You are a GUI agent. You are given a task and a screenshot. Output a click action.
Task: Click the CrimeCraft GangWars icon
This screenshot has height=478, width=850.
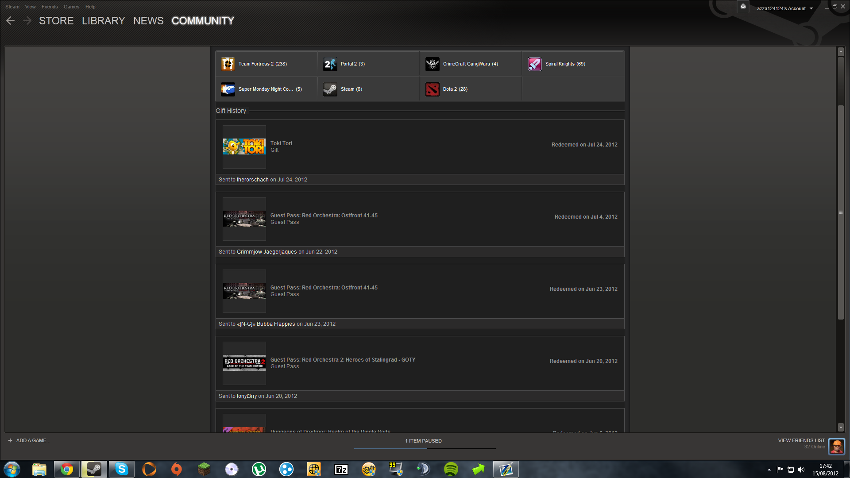point(433,64)
